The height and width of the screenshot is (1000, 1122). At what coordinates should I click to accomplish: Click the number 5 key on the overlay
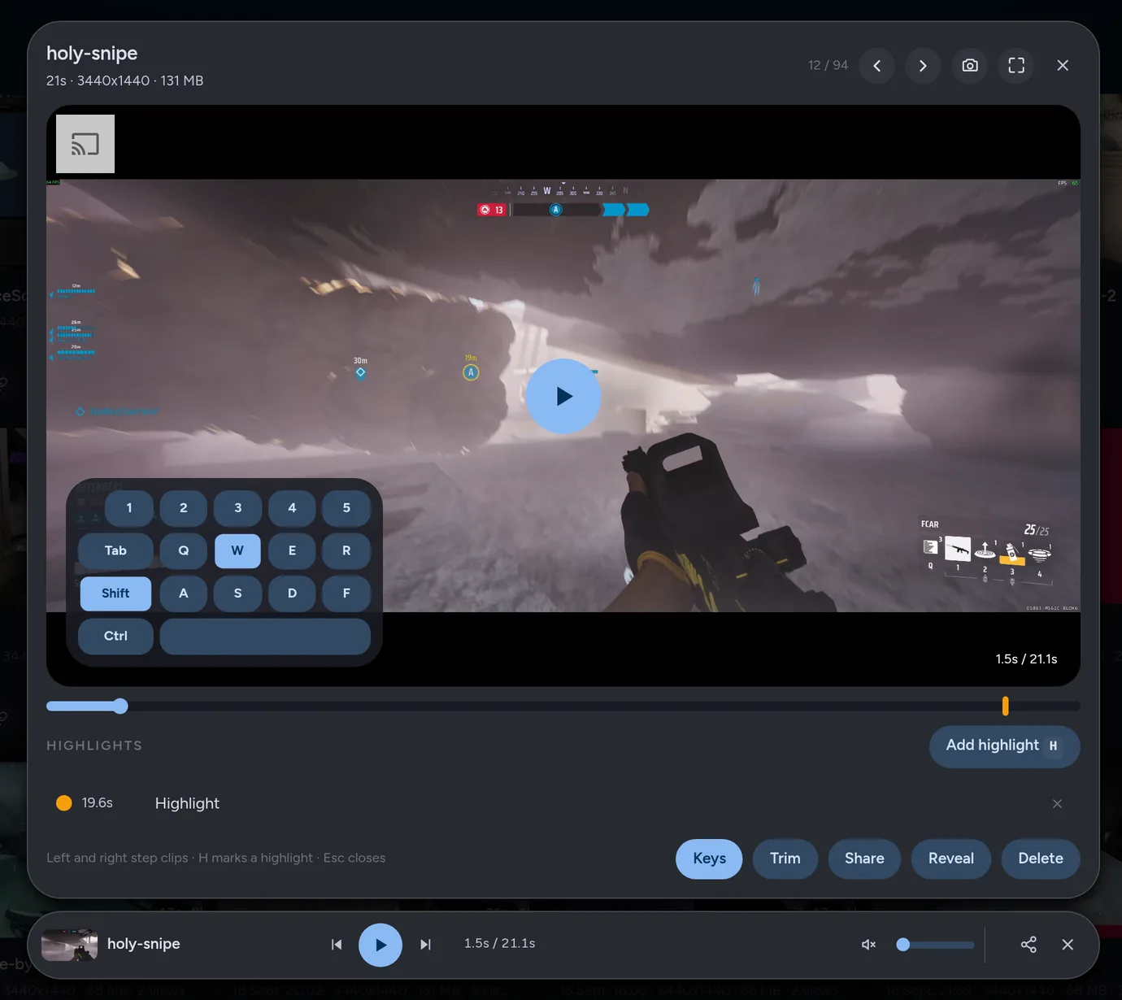(346, 507)
